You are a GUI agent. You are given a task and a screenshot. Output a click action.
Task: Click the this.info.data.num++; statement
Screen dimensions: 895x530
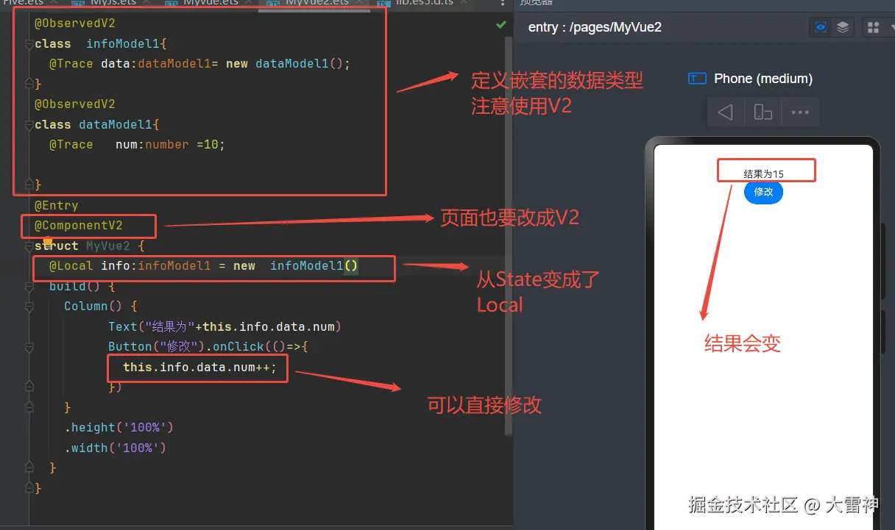[199, 367]
